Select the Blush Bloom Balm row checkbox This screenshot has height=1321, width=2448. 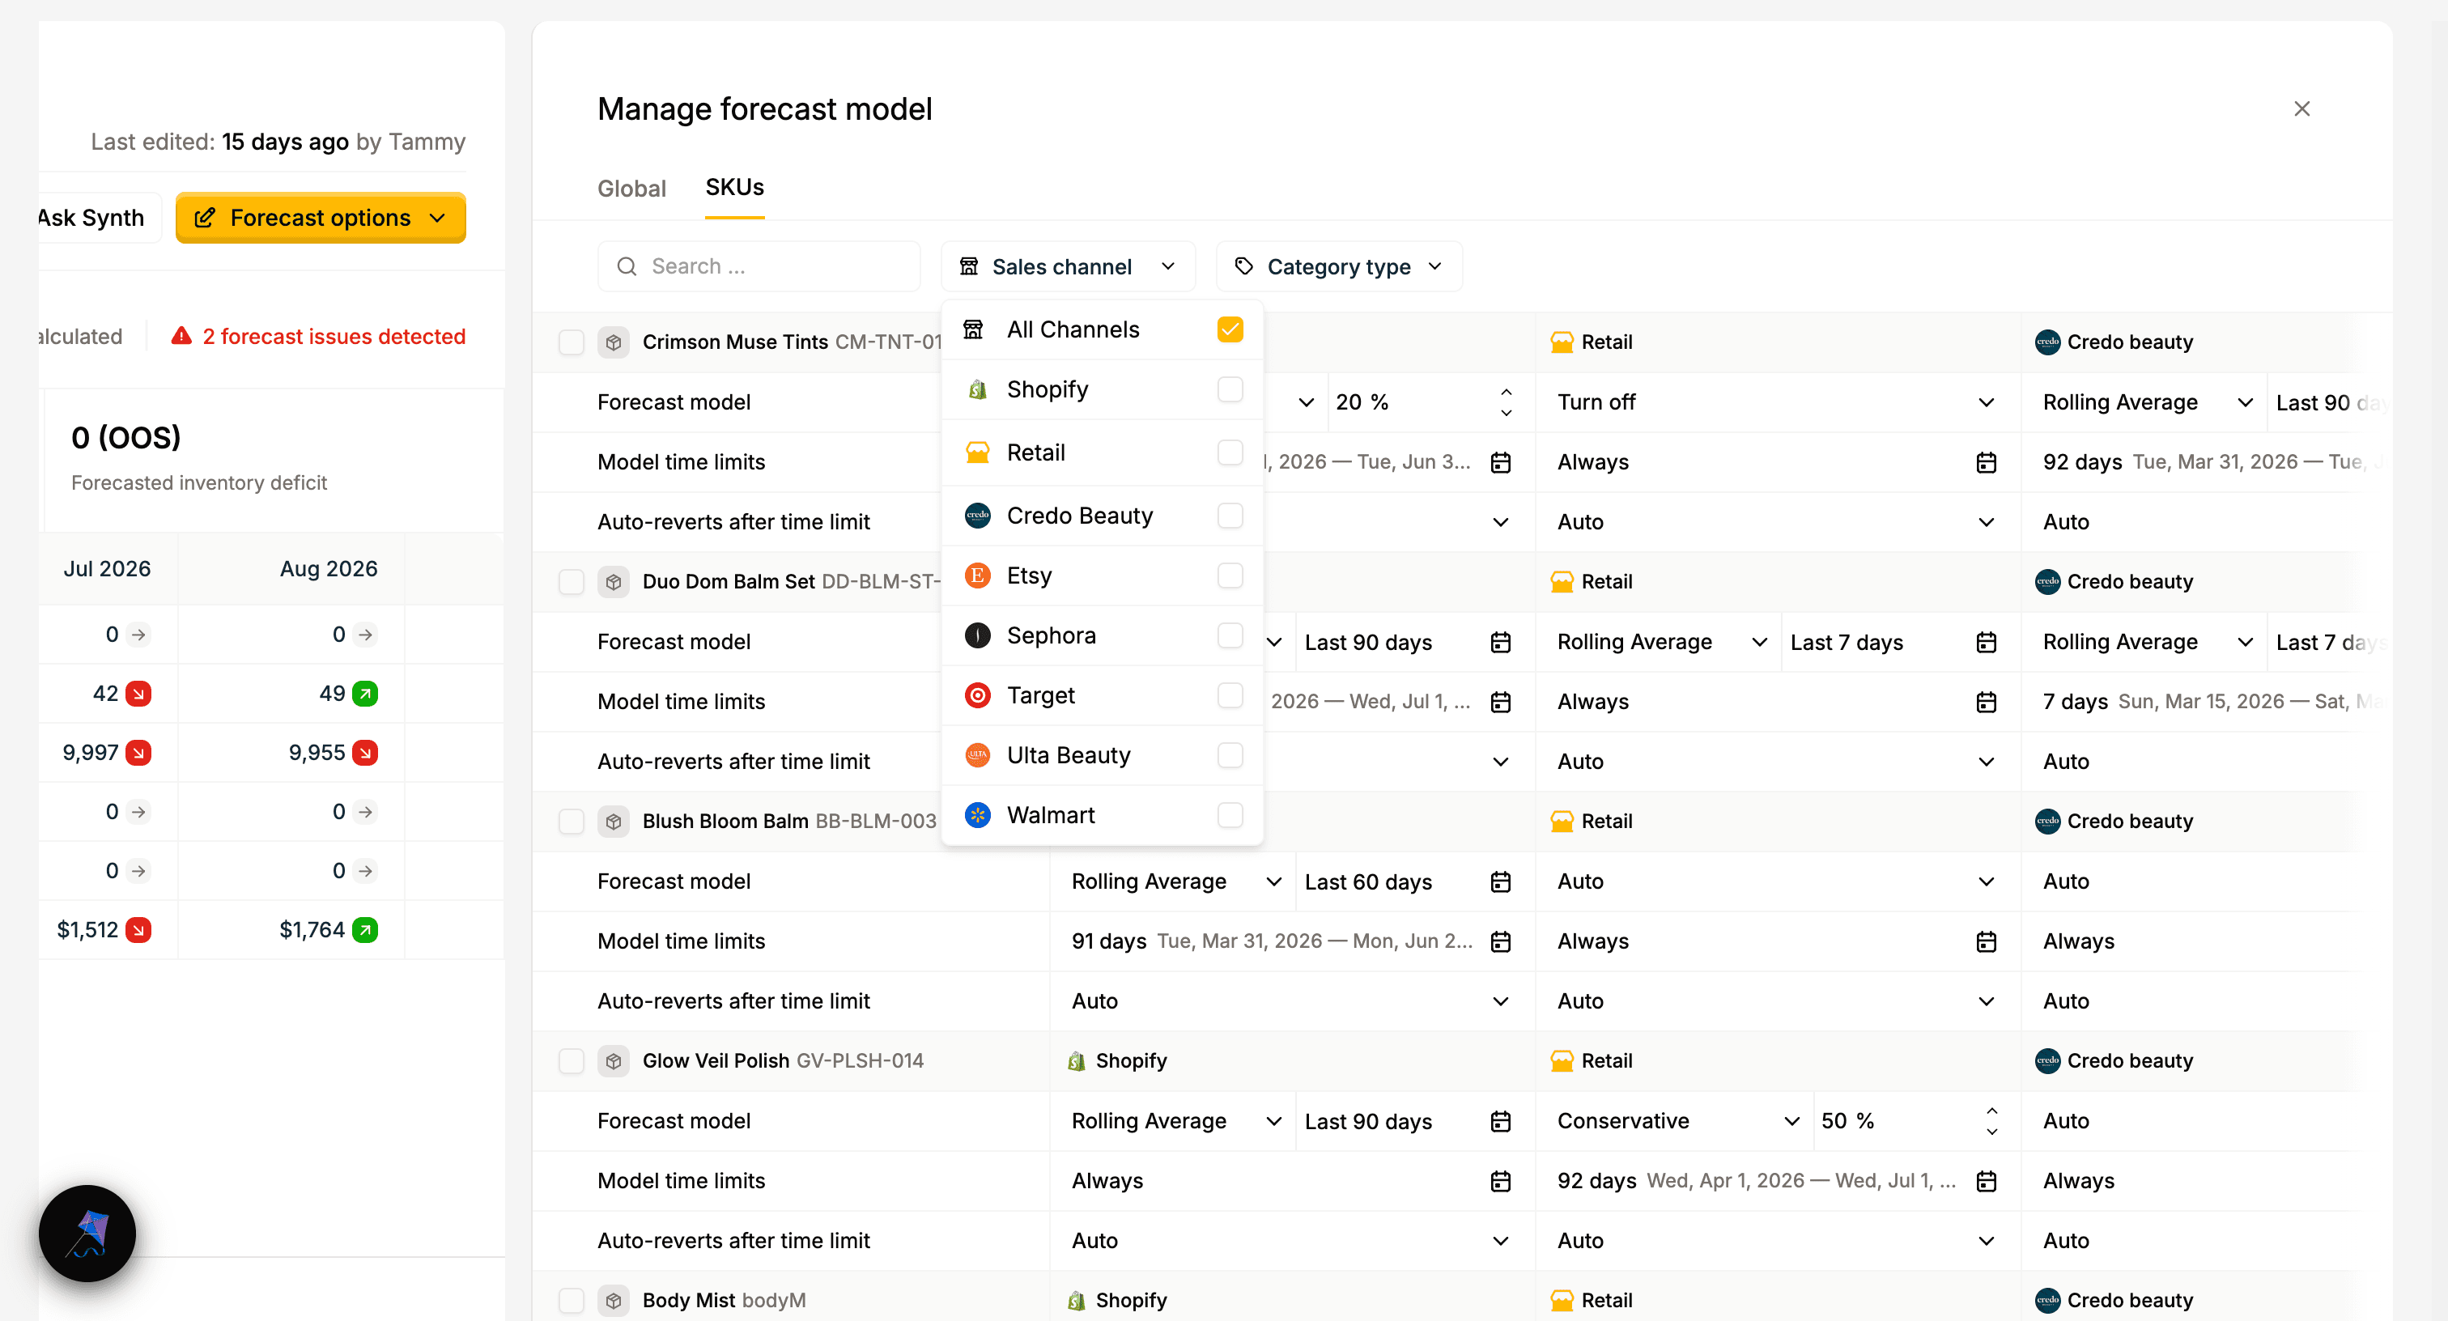tap(572, 821)
